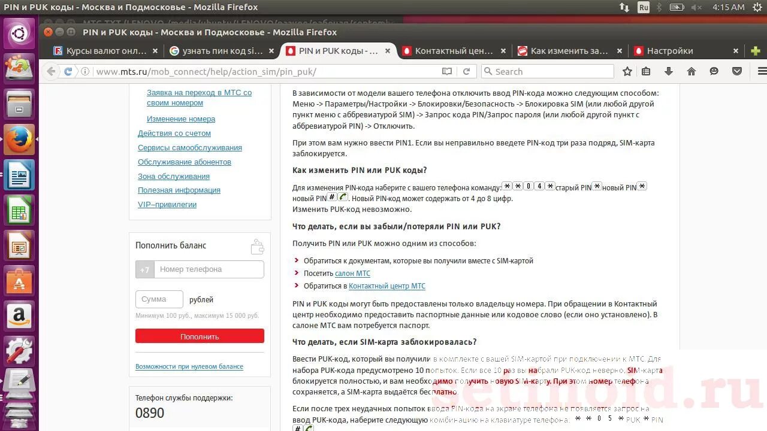Image resolution: width=767 pixels, height=431 pixels.
Task: Open 'Зона обслуживания' link
Action: (x=174, y=176)
